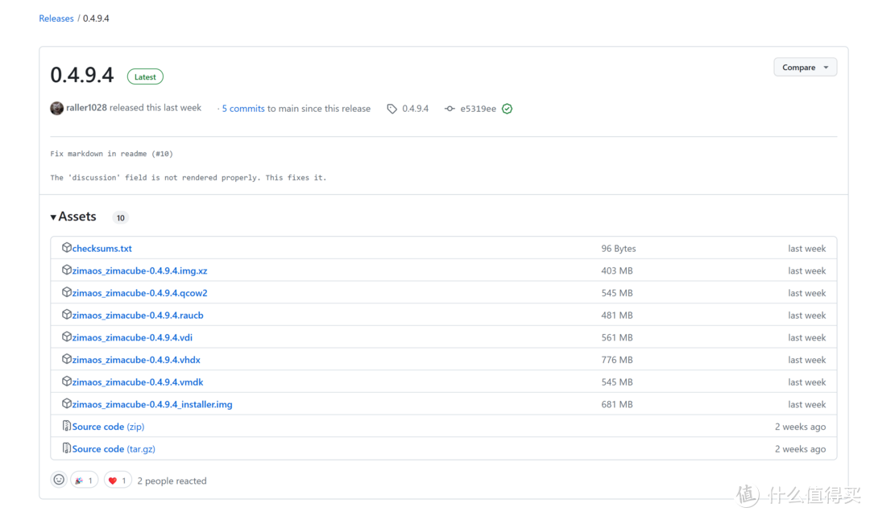Click the zip file icon beside Source code (zip)
Viewport: 870px width, 516px height.
[67, 426]
